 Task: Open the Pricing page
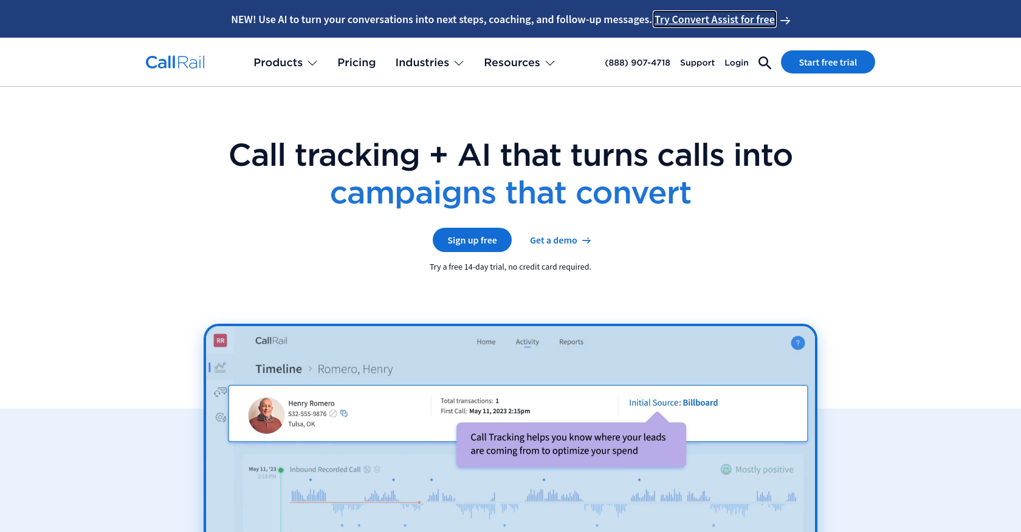[357, 63]
